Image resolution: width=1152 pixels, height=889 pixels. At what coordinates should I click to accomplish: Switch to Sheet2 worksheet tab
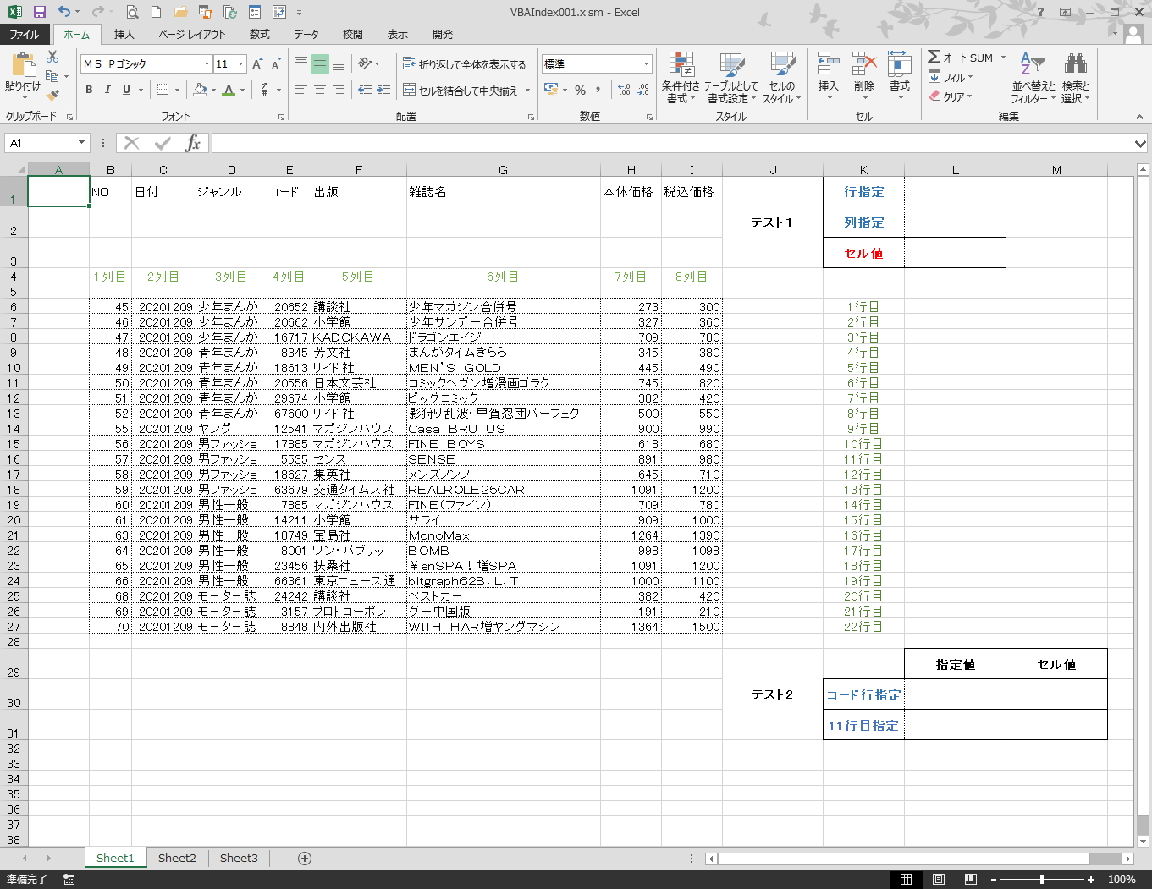click(x=177, y=859)
